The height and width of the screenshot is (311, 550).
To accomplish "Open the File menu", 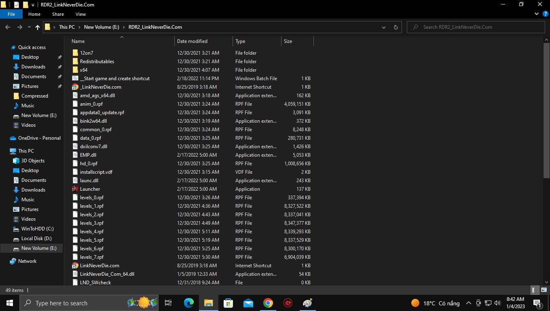I will click(x=11, y=14).
